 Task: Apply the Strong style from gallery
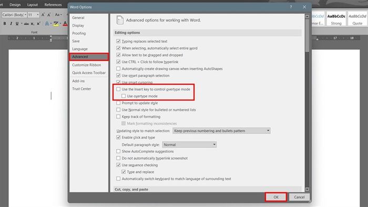point(336,19)
